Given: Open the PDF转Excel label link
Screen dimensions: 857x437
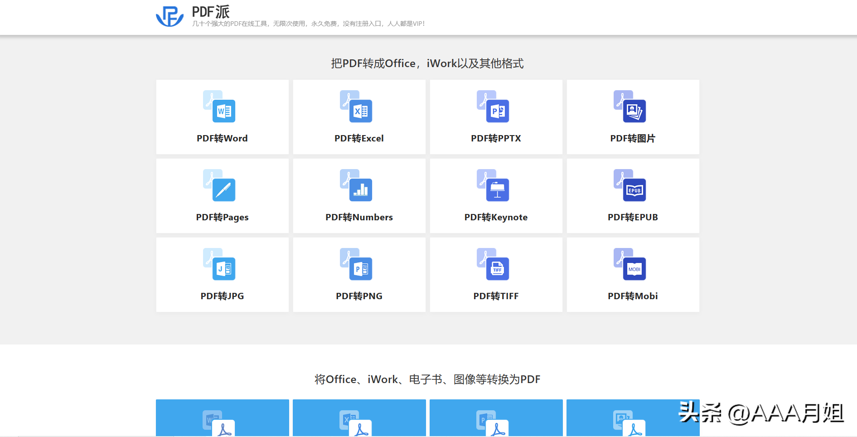Looking at the screenshot, I should pyautogui.click(x=359, y=138).
